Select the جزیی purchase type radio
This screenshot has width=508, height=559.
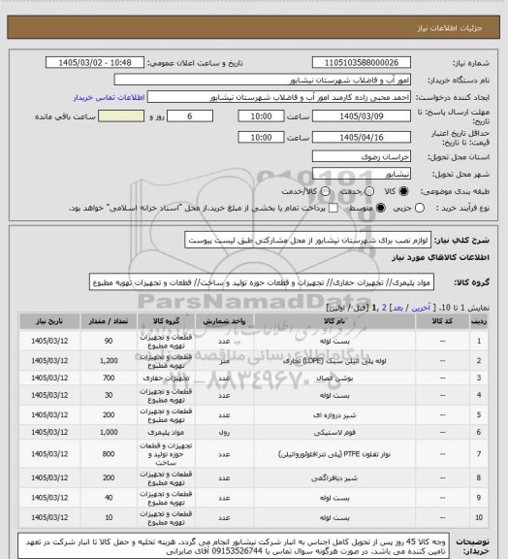click(x=420, y=208)
